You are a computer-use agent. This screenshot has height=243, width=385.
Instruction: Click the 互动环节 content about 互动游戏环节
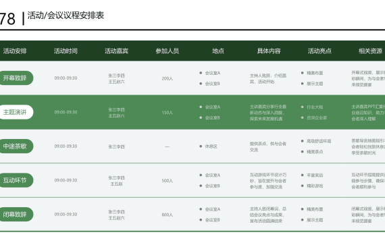pos(268,181)
